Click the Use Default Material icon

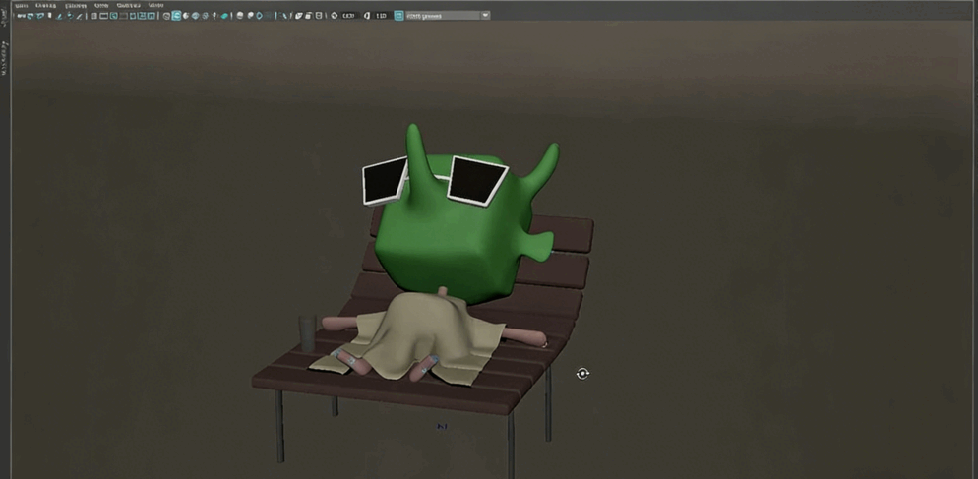click(x=185, y=16)
